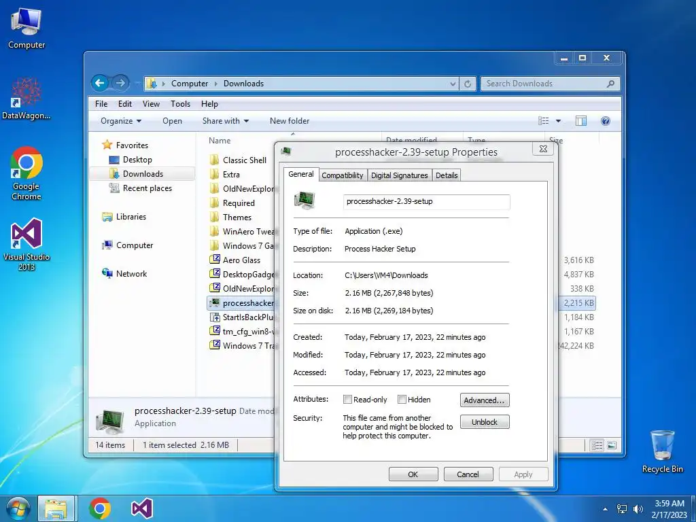Click the Unblock button
The height and width of the screenshot is (522, 696).
tap(484, 422)
